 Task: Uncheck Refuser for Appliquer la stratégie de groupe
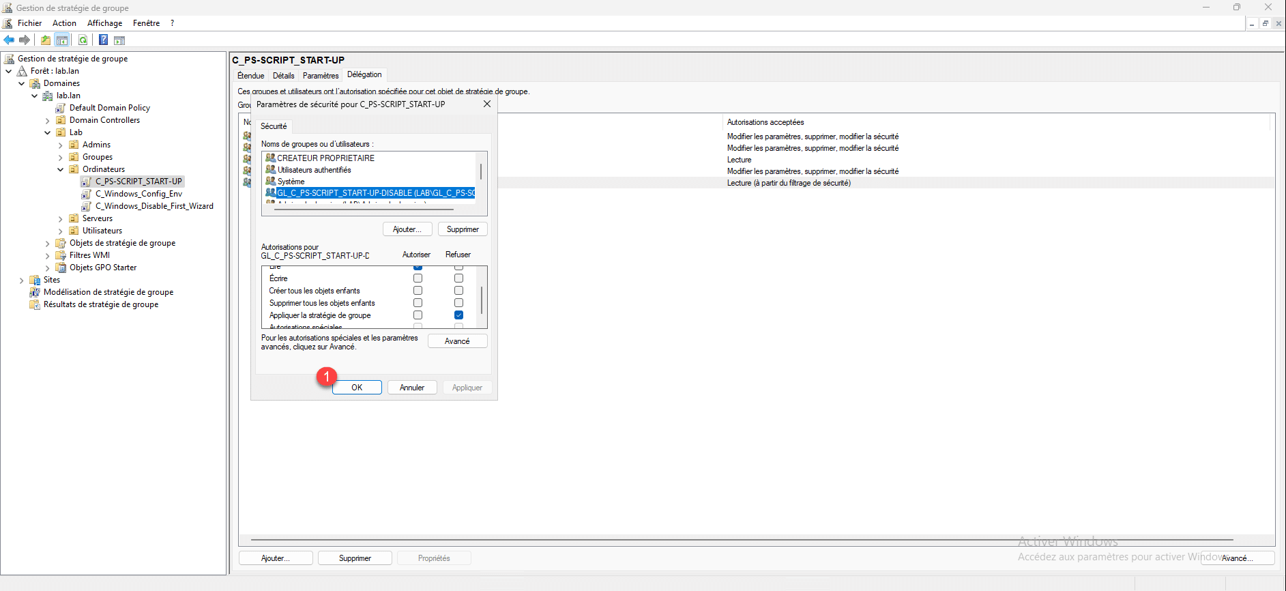tap(458, 315)
